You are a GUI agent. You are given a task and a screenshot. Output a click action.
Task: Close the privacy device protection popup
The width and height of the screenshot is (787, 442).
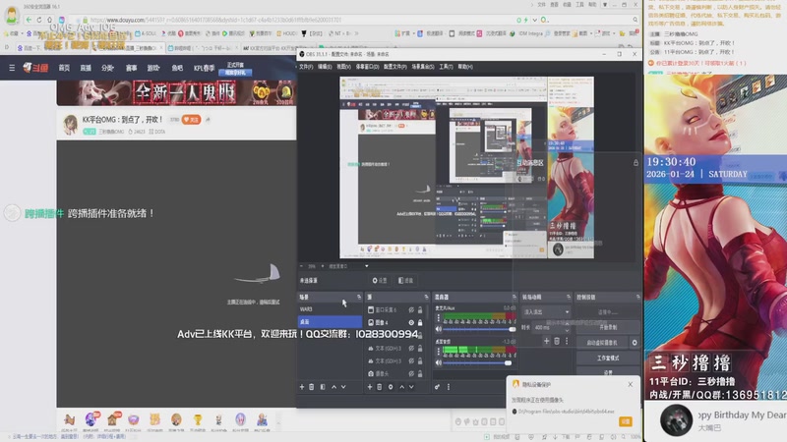(x=630, y=384)
